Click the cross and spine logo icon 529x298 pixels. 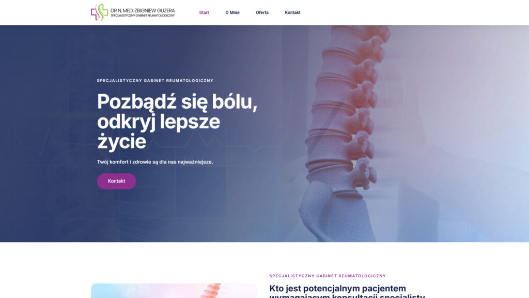point(99,12)
